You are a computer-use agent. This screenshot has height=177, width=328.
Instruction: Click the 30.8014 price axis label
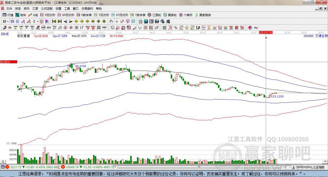[x=9, y=62]
